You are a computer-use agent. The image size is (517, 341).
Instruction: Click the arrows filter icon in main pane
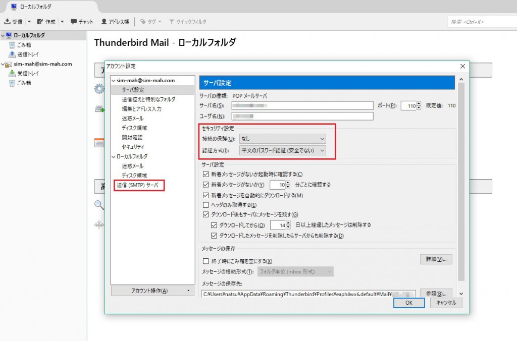pyautogui.click(x=99, y=224)
